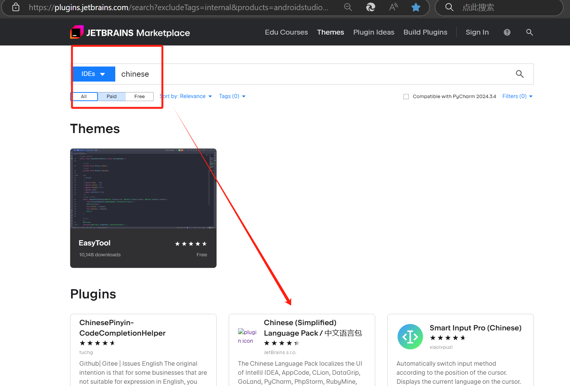Image resolution: width=570 pixels, height=386 pixels.
Task: Click the tuchg author name
Action: pyautogui.click(x=86, y=353)
